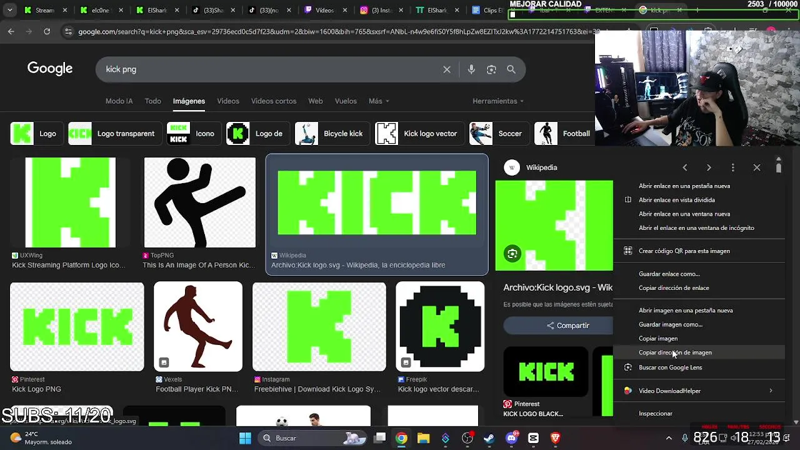Open CapCut from the taskbar
This screenshot has height=450, width=800.
(533, 438)
